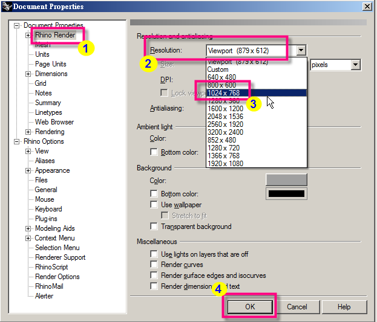
Task: Enable Render surface edges and isocurves
Action: click(154, 275)
